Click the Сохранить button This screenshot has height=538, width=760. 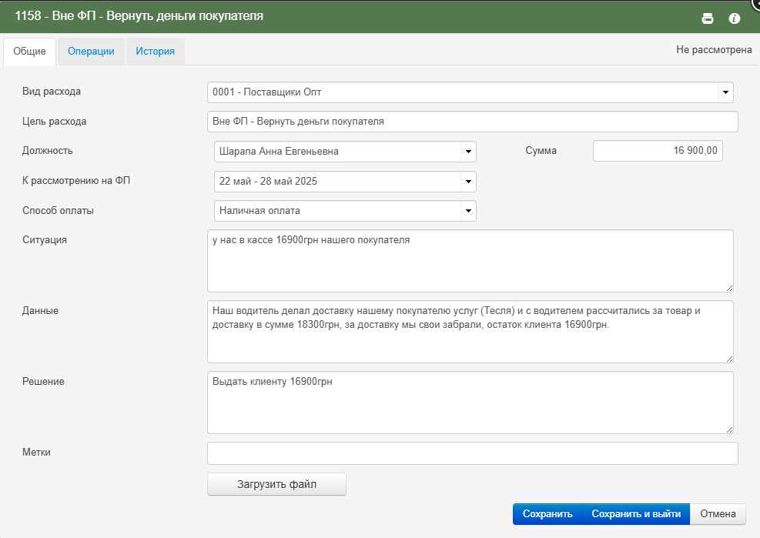point(547,514)
